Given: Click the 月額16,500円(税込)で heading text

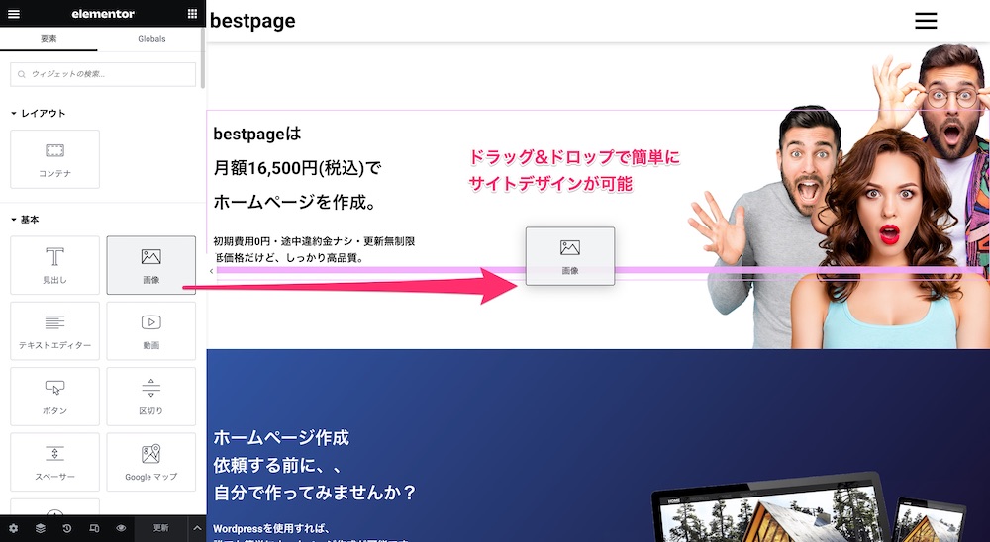Looking at the screenshot, I should coord(297,168).
